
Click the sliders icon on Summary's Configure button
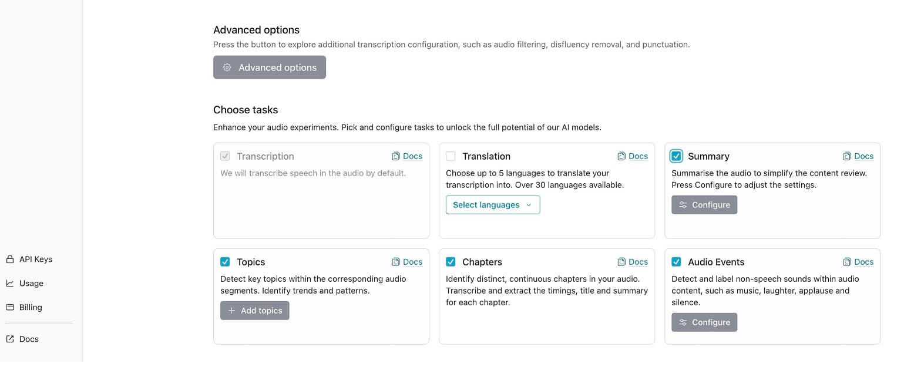coord(683,204)
